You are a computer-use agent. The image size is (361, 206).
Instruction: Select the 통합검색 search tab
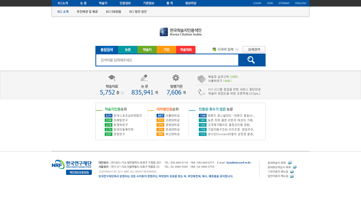(107, 50)
